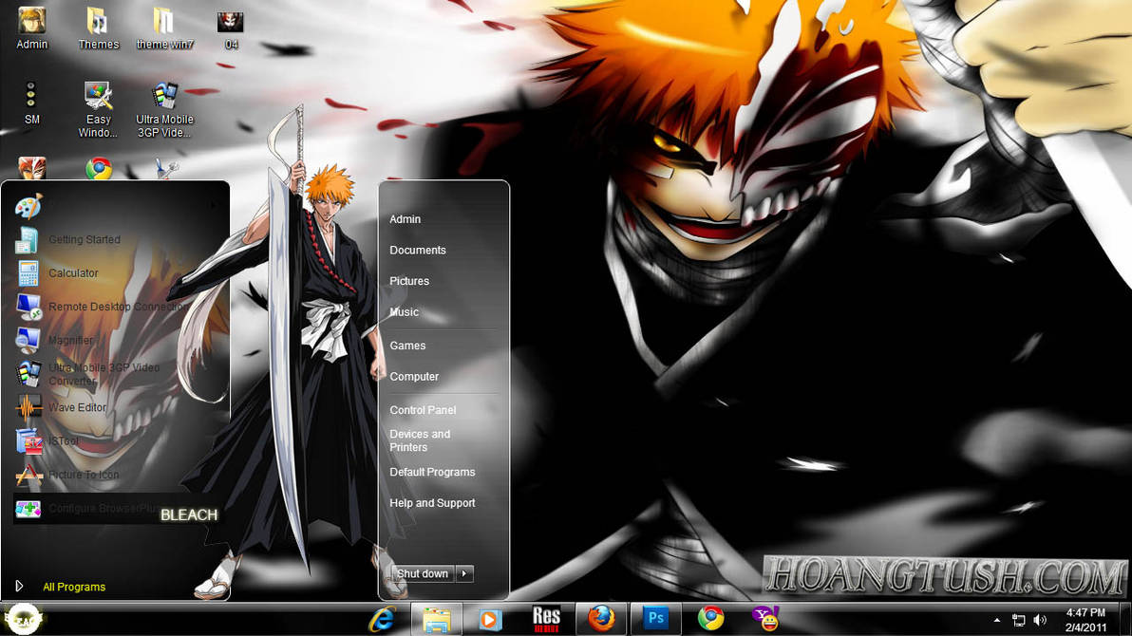Expand All Programs in the Start menu
Image resolution: width=1132 pixels, height=636 pixels.
74,587
